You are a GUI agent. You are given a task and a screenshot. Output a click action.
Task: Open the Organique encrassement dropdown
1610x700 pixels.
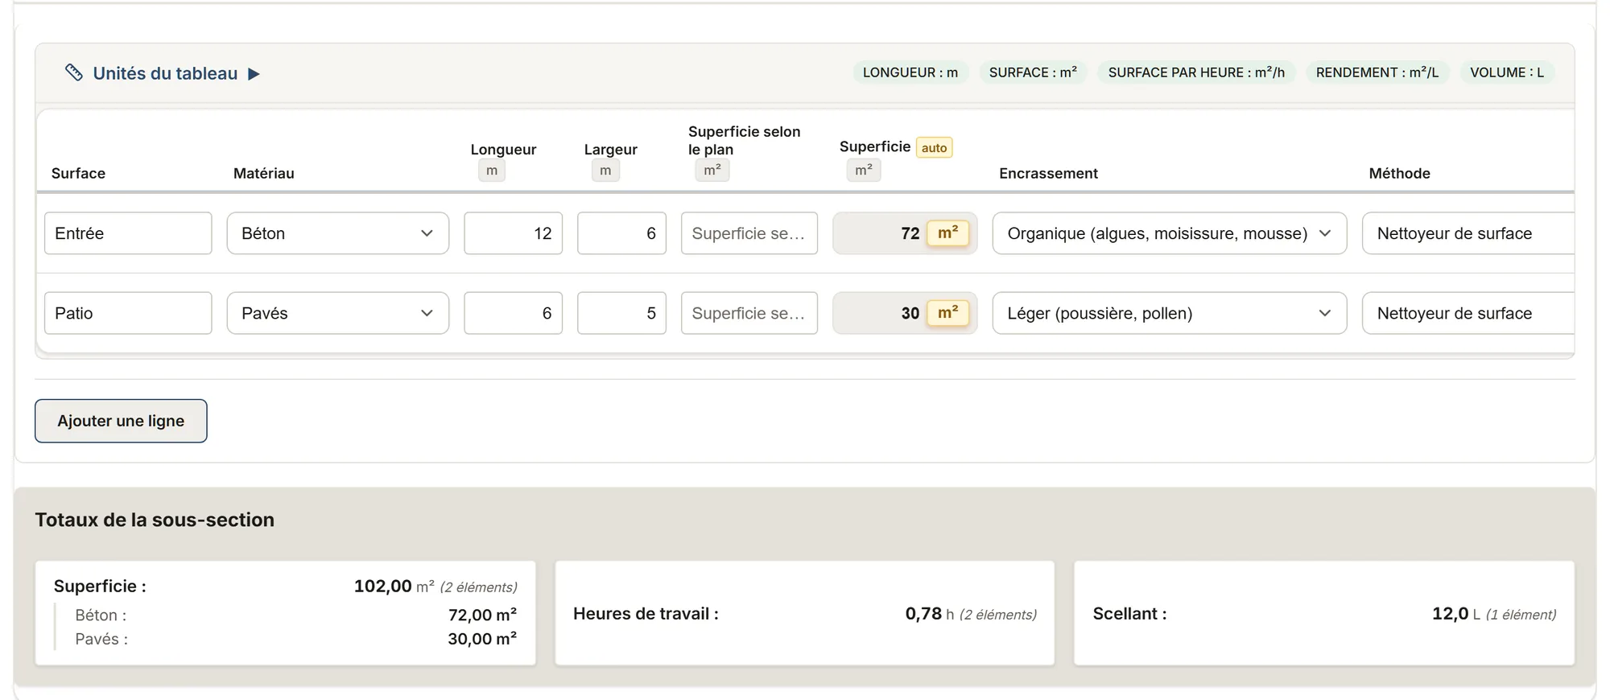[1170, 233]
